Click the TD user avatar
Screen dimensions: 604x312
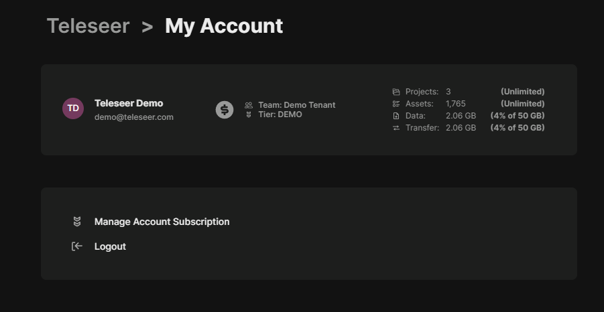tap(73, 108)
